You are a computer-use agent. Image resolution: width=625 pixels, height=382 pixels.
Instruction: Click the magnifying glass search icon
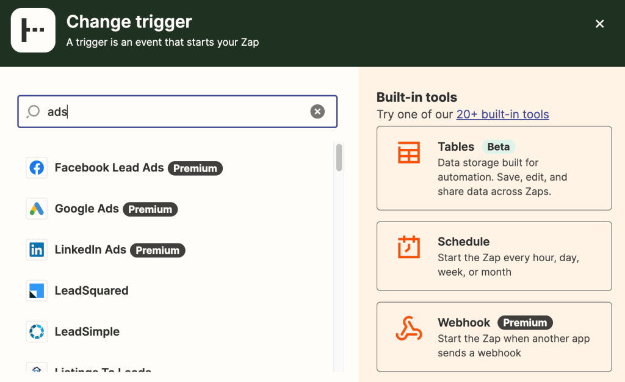point(34,111)
